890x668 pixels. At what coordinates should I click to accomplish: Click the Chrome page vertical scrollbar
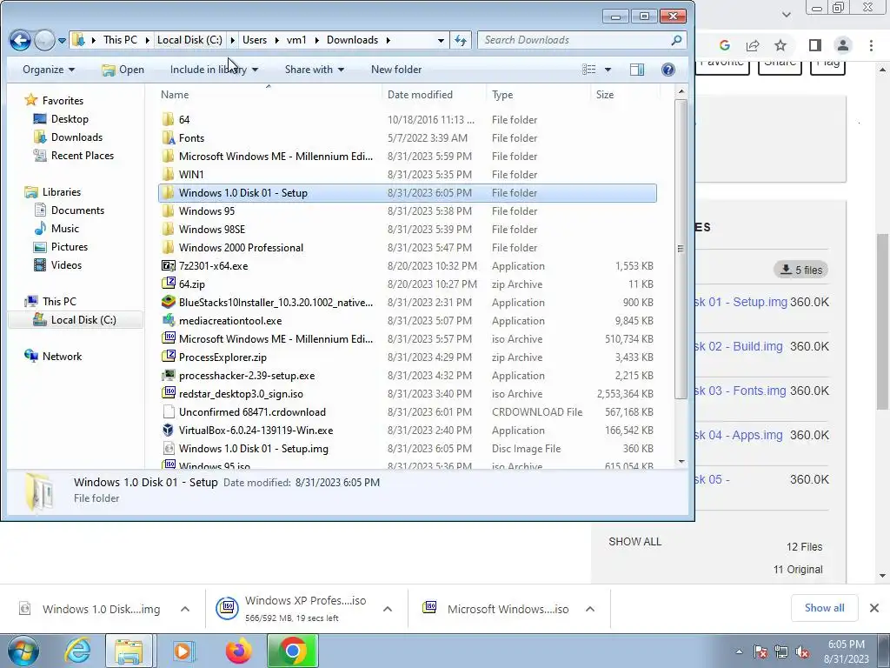coord(882,321)
